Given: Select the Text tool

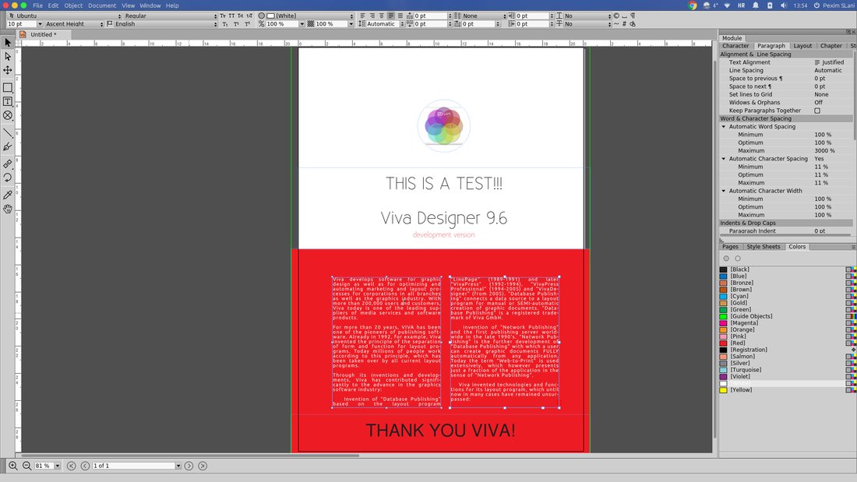Looking at the screenshot, I should (x=8, y=102).
